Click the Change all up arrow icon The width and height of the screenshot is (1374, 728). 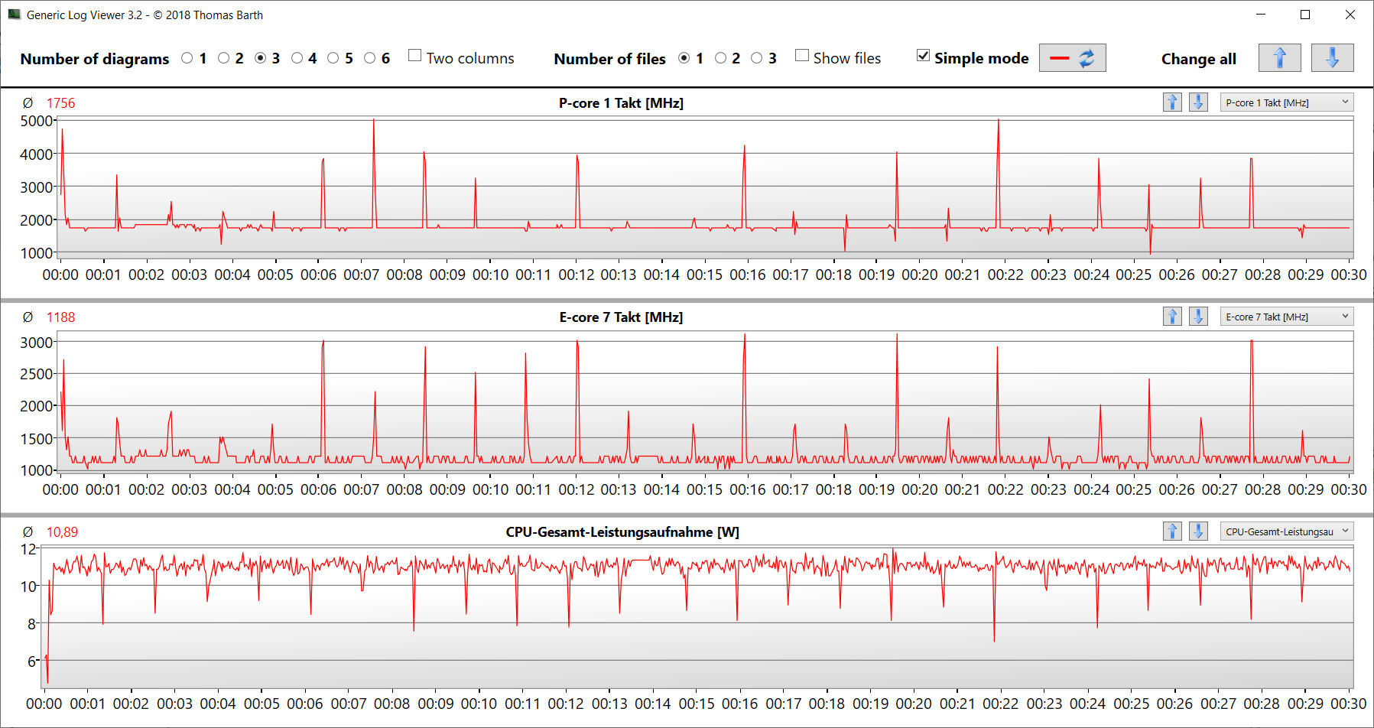pos(1279,58)
